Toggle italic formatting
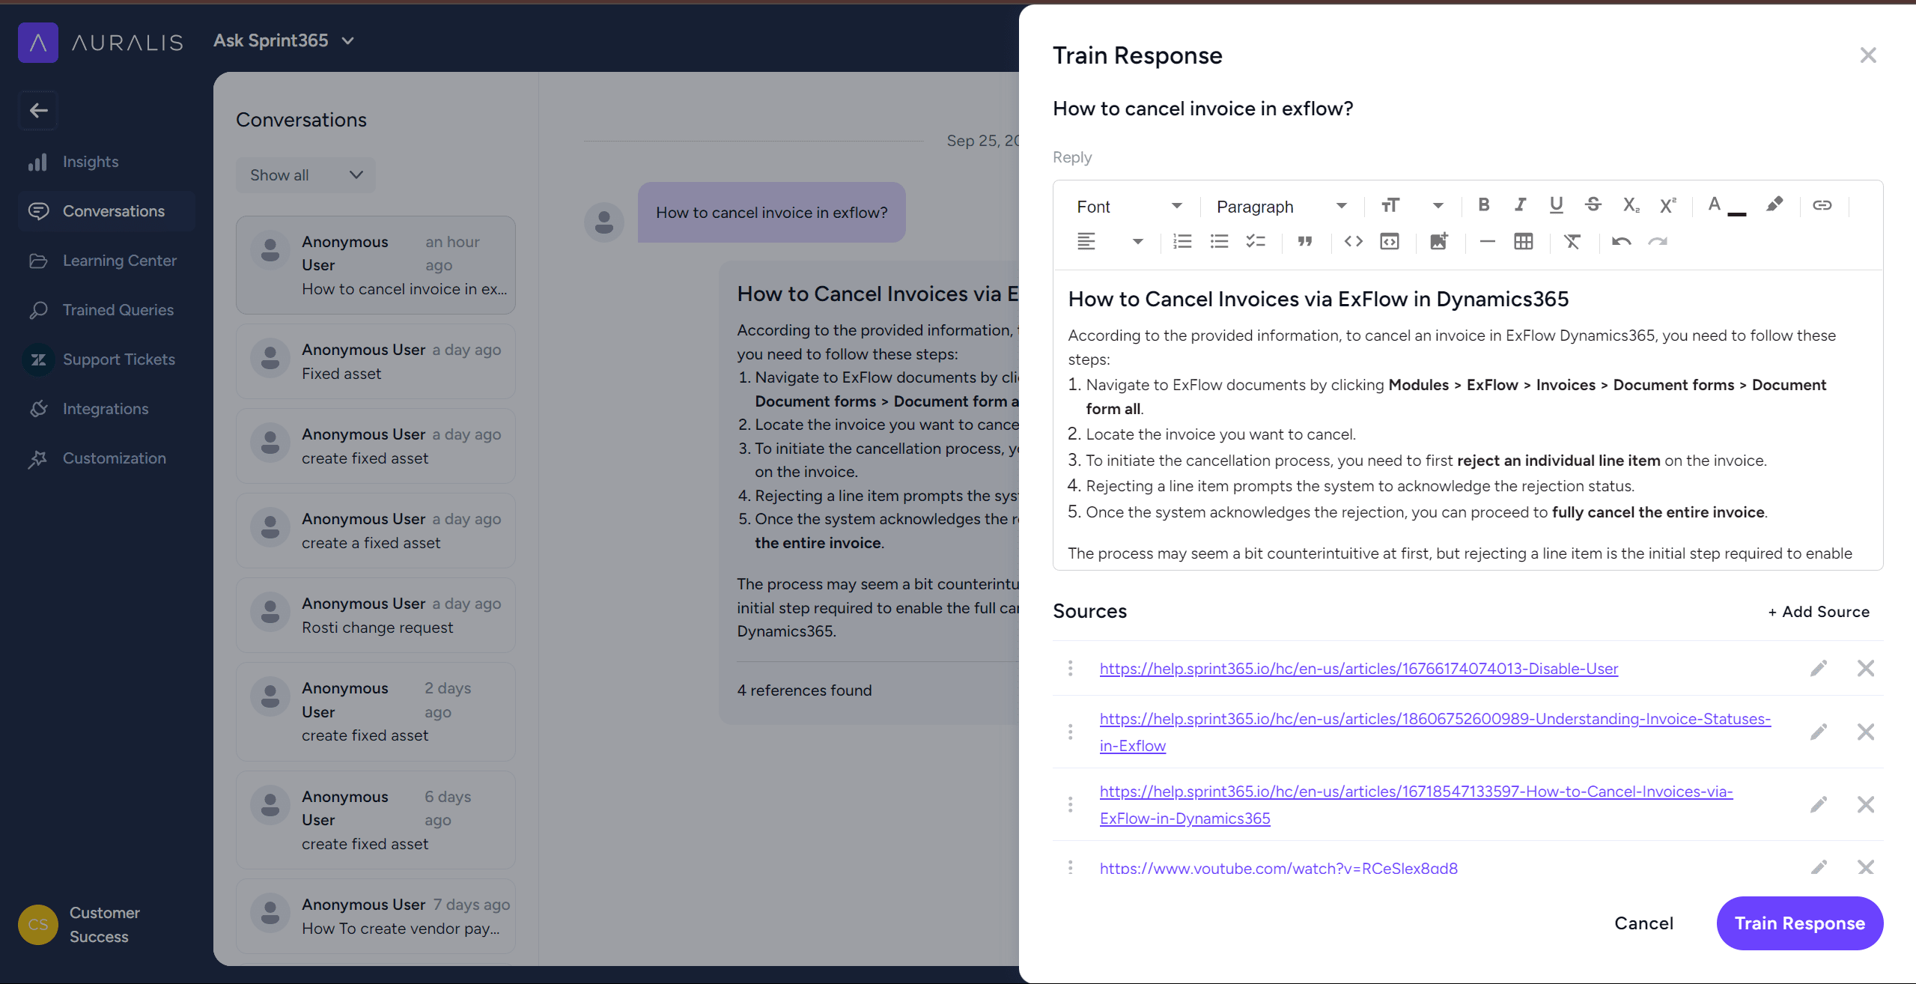Viewport: 1916px width, 984px height. [x=1520, y=205]
